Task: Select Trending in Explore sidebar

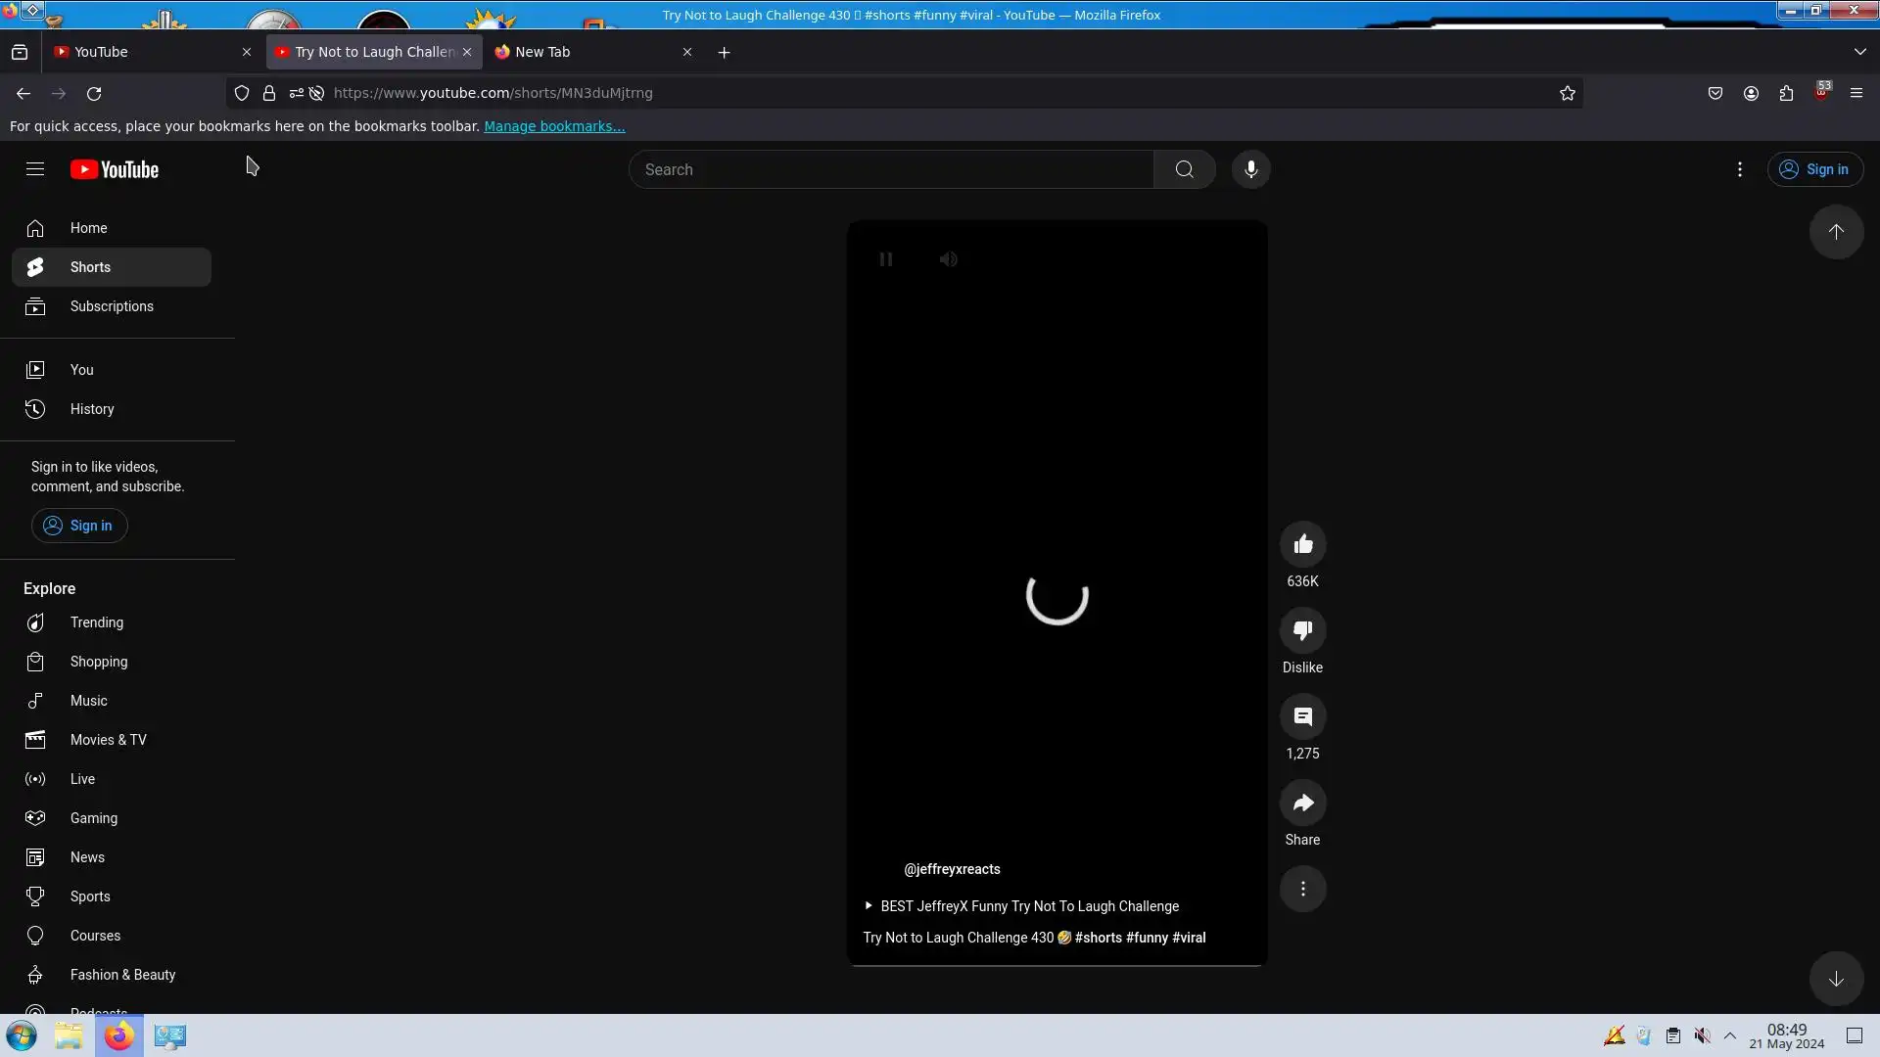Action: click(x=96, y=622)
